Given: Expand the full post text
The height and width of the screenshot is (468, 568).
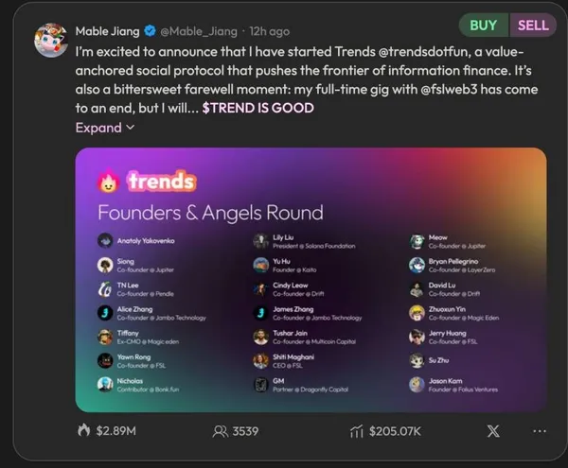Looking at the screenshot, I should (x=104, y=128).
